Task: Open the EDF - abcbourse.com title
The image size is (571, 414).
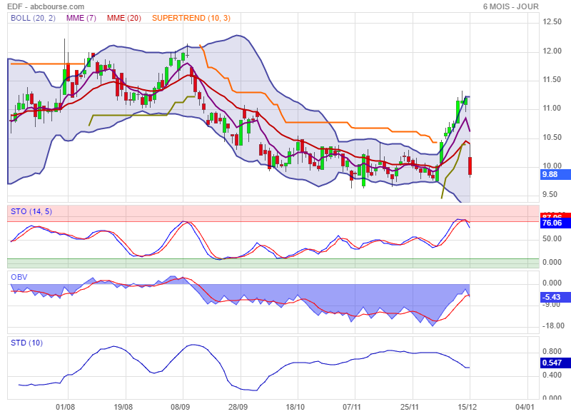Action: tap(41, 6)
